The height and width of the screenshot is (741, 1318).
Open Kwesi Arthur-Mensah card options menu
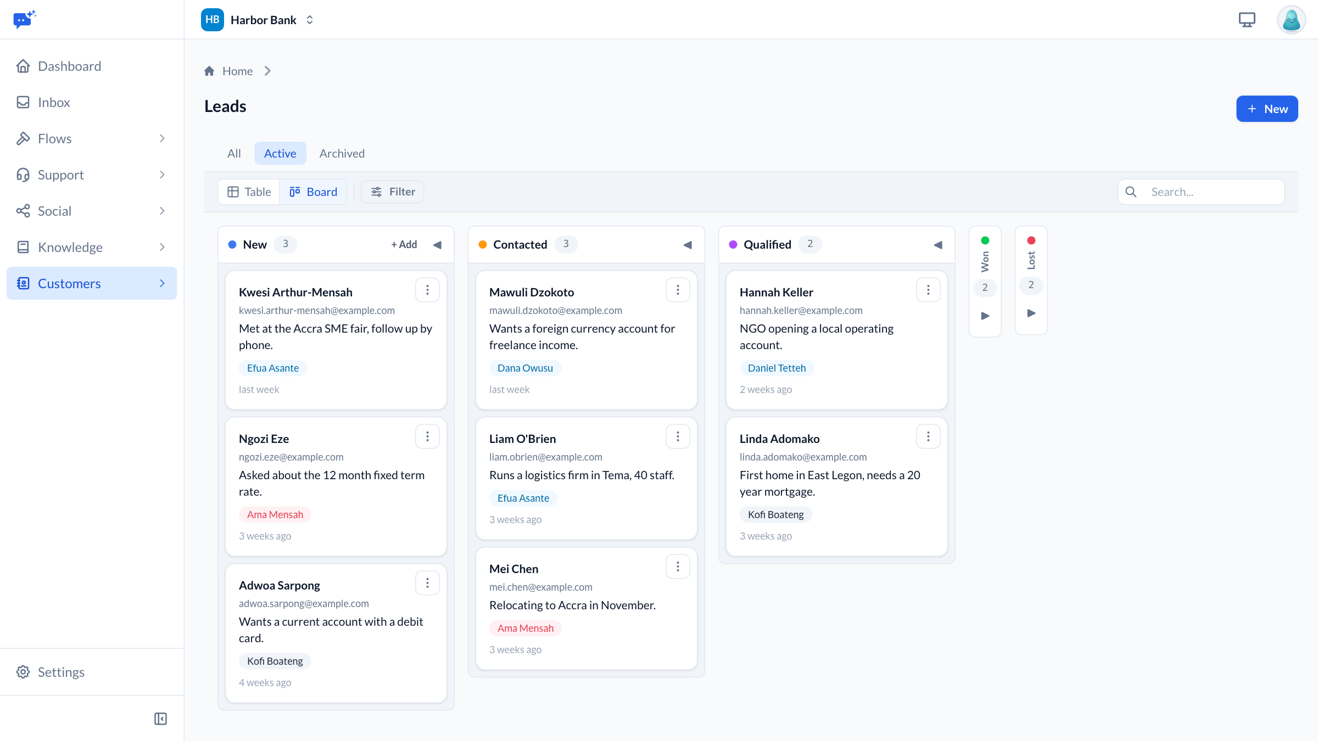[427, 290]
